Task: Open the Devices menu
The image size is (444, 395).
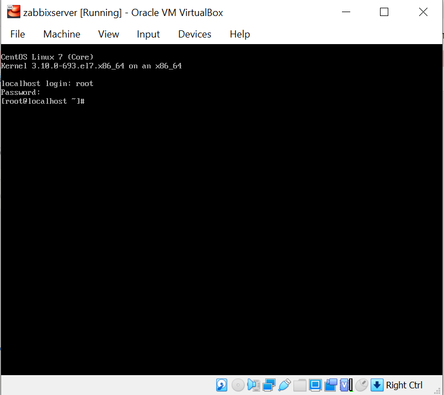Action: point(194,34)
